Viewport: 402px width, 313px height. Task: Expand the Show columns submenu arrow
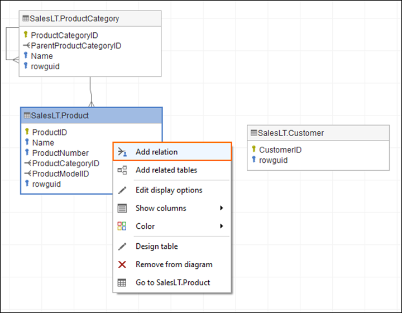coord(222,208)
